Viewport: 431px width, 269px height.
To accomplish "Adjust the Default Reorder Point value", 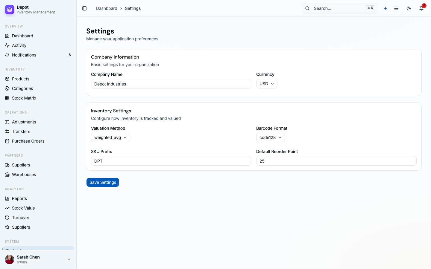I will pos(336,161).
